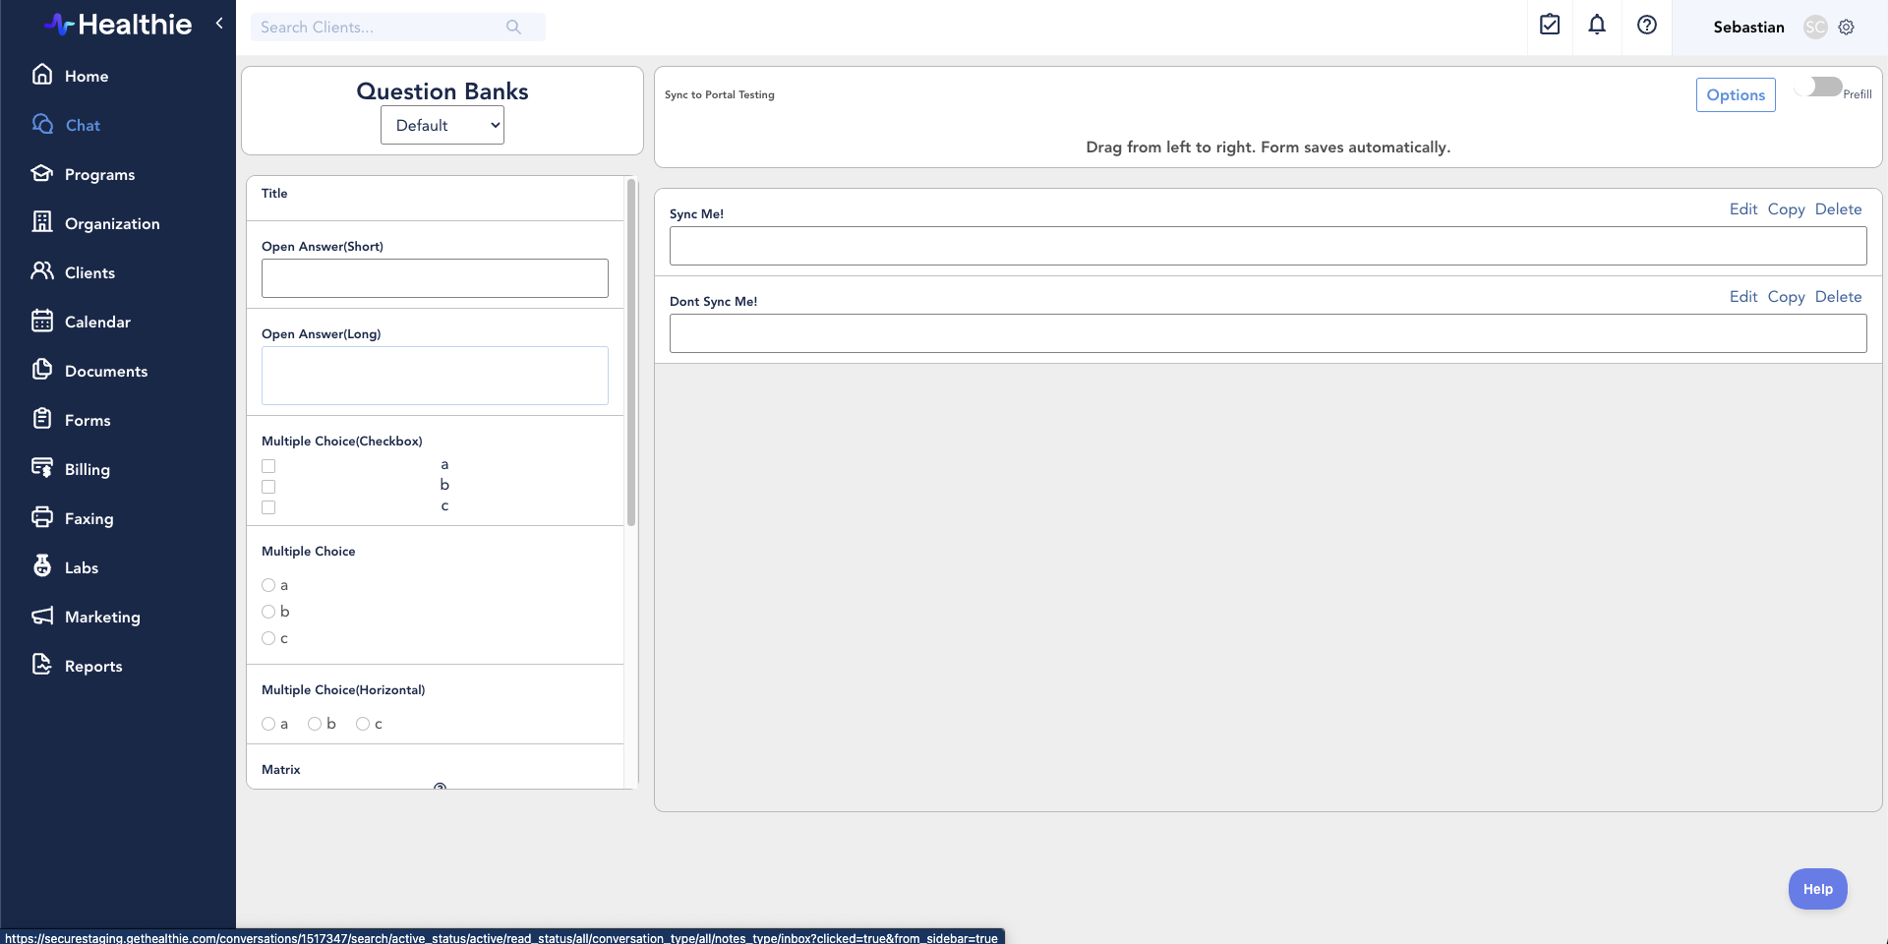The height and width of the screenshot is (944, 1888).
Task: Click the Forms clipboard icon
Action: [42, 419]
